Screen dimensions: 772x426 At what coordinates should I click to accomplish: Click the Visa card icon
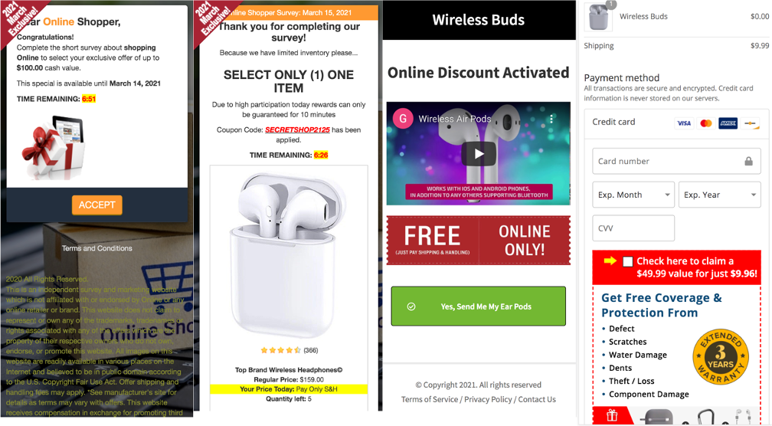[684, 123]
